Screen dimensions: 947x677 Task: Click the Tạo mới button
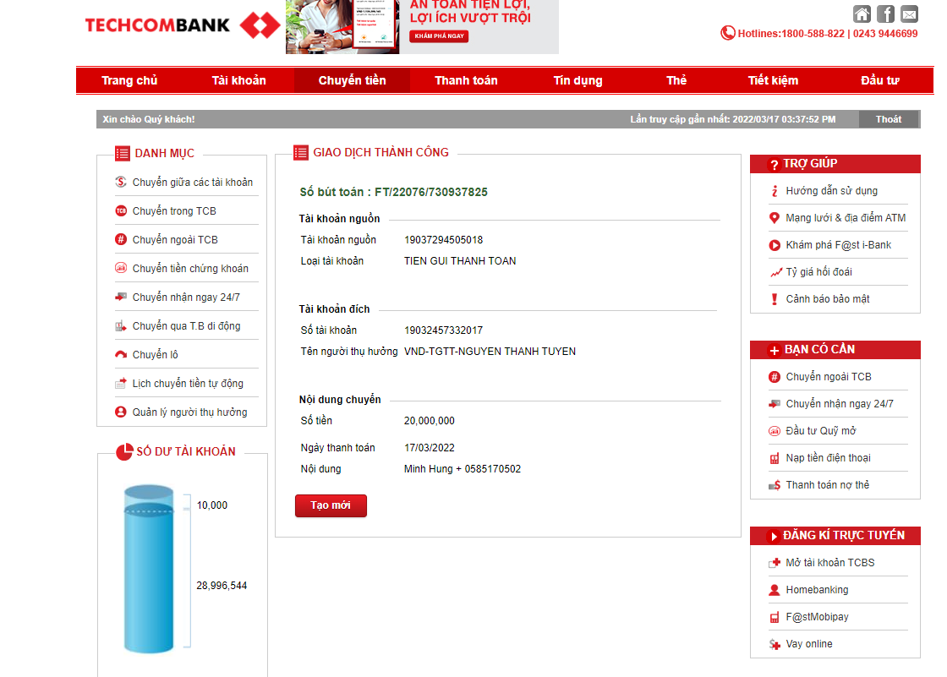331,505
